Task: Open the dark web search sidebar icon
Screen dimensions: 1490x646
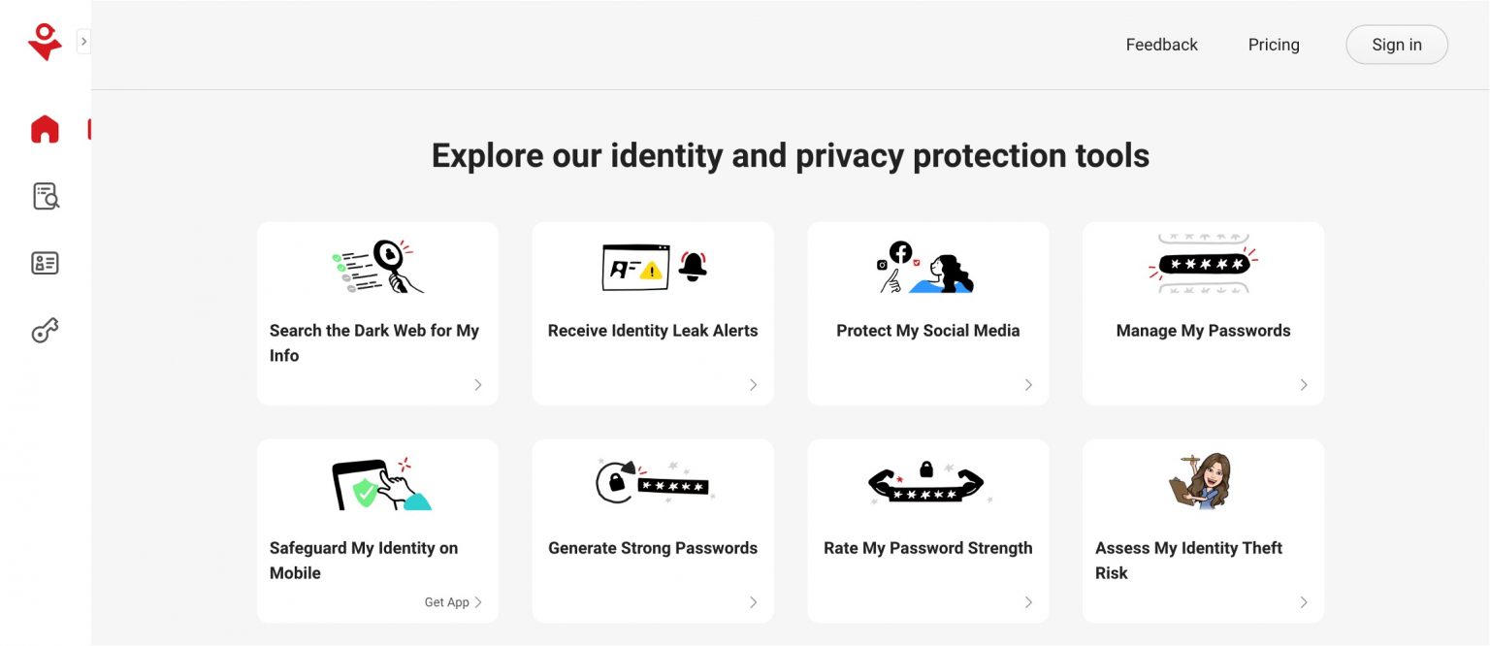Action: 46,196
